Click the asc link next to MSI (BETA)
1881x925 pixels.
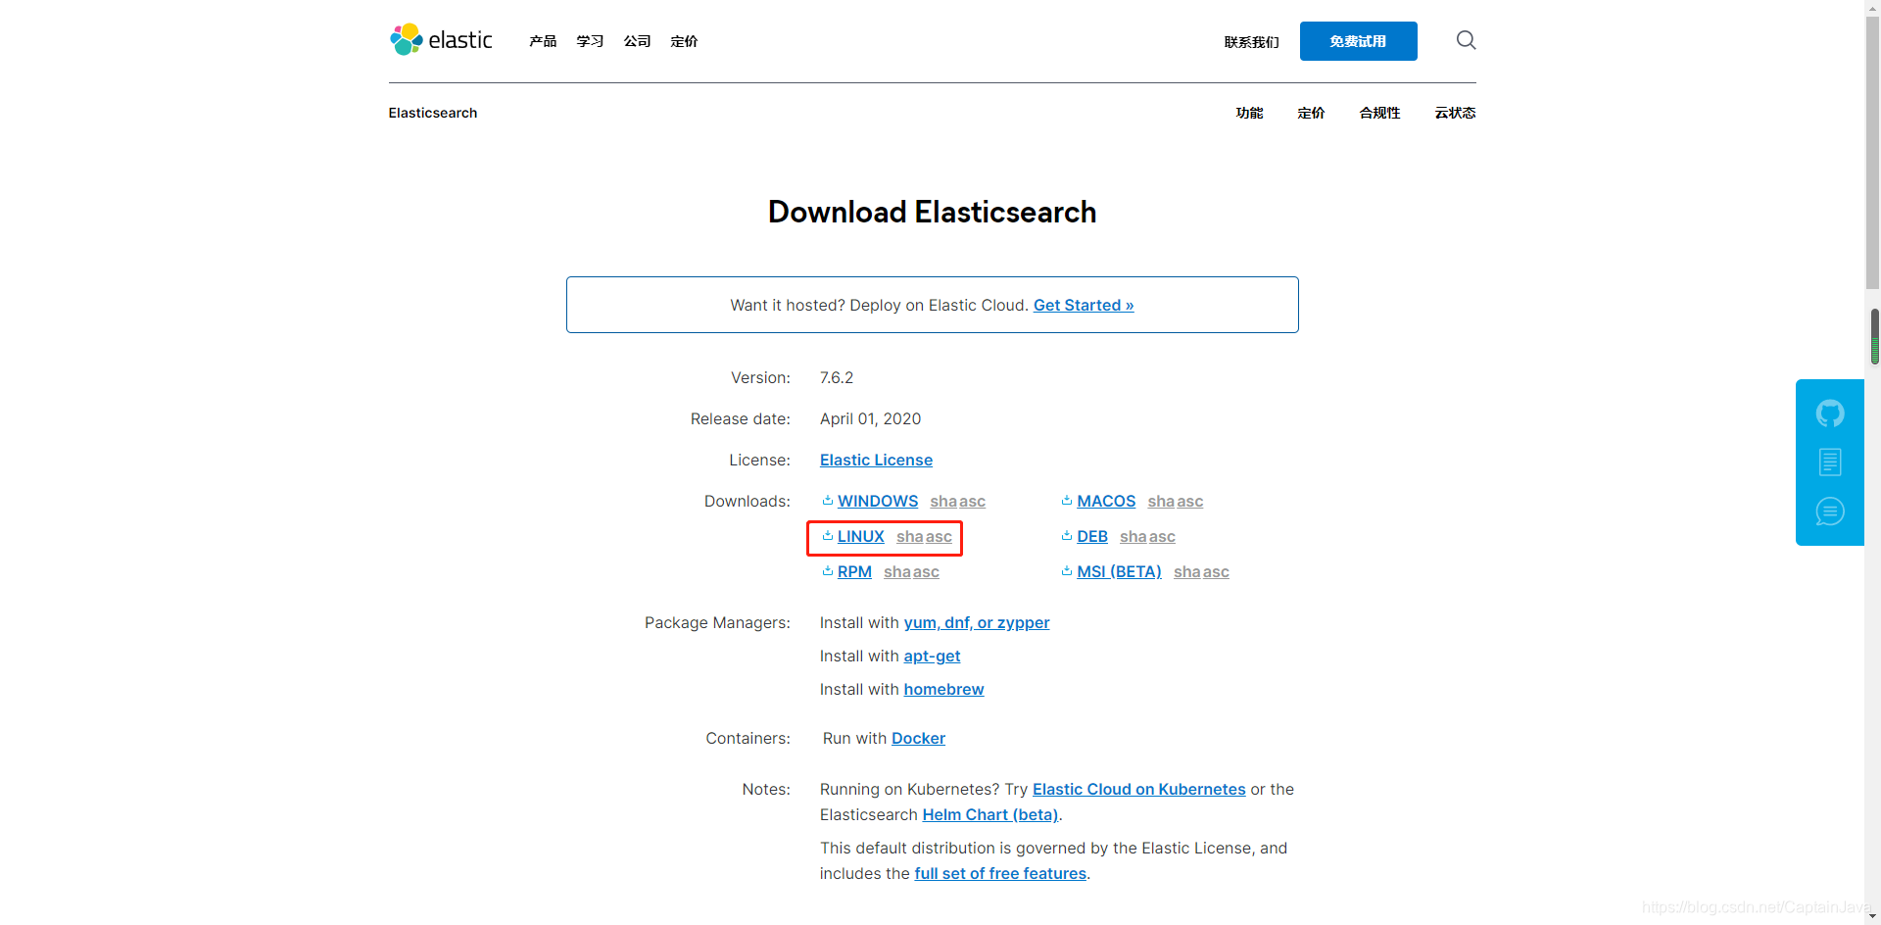(1216, 572)
